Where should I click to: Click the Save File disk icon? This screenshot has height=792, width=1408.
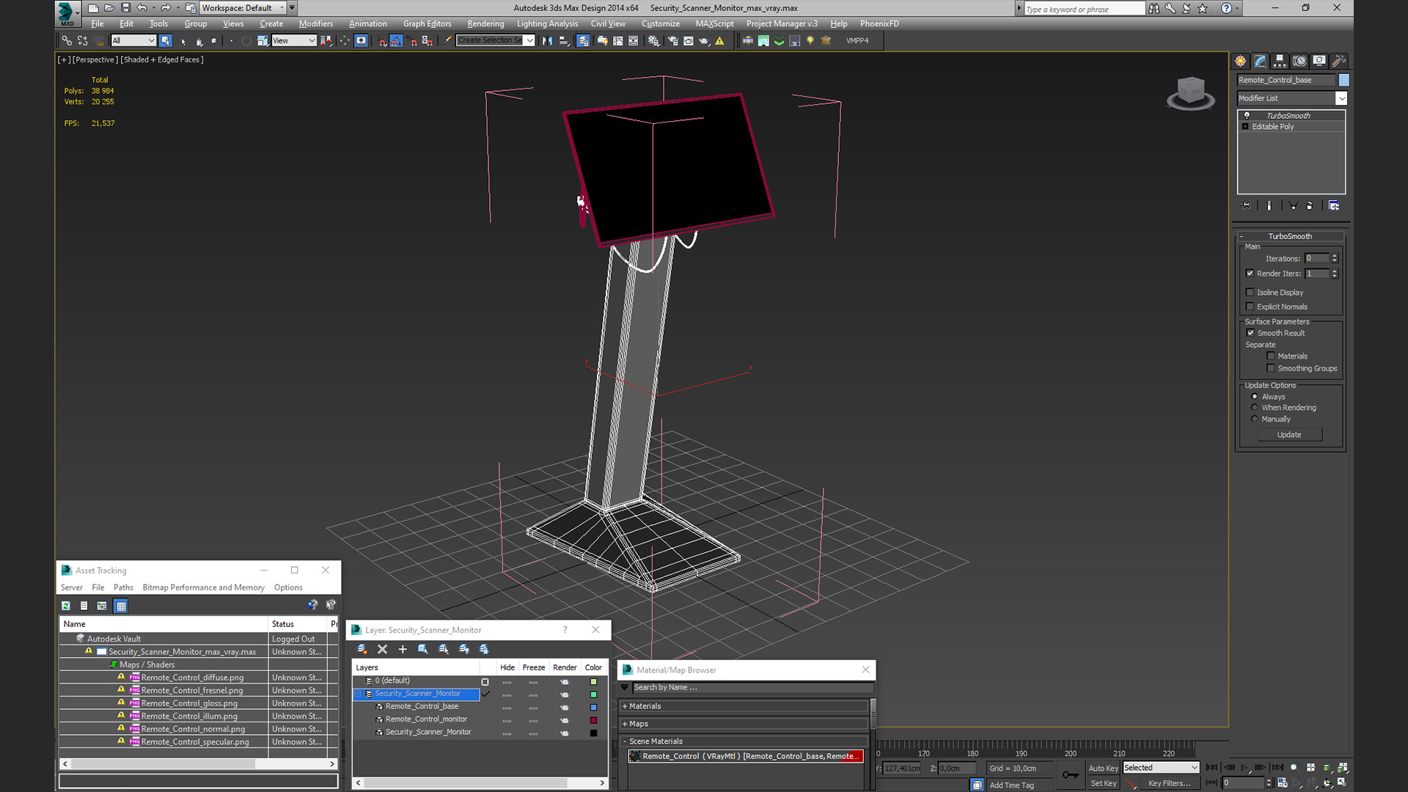tap(125, 8)
